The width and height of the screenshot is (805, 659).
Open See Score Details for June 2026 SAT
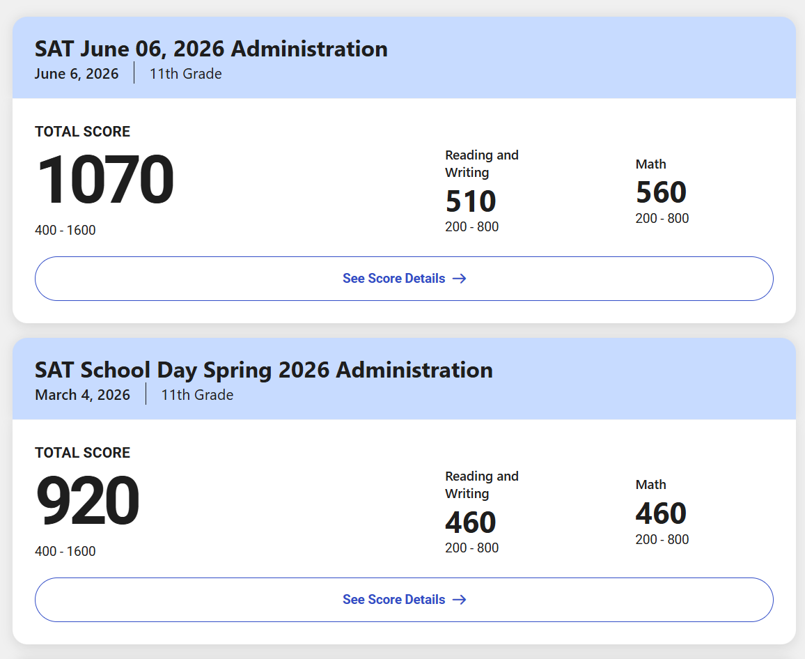point(404,279)
